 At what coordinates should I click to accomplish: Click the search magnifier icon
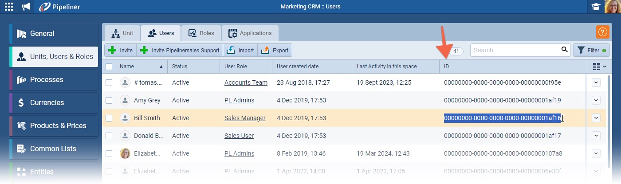click(564, 50)
